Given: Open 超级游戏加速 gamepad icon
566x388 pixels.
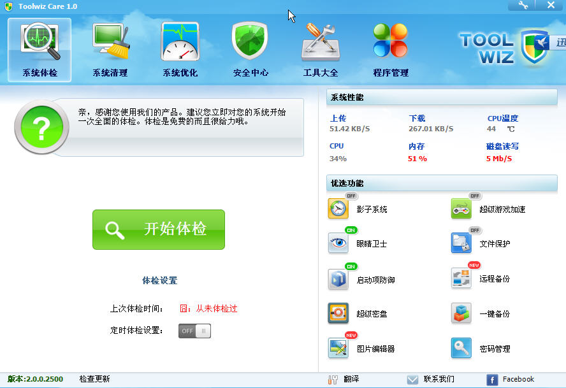Looking at the screenshot, I should click(x=461, y=208).
